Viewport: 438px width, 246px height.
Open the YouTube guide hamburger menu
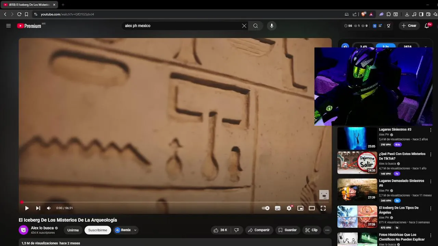9,26
